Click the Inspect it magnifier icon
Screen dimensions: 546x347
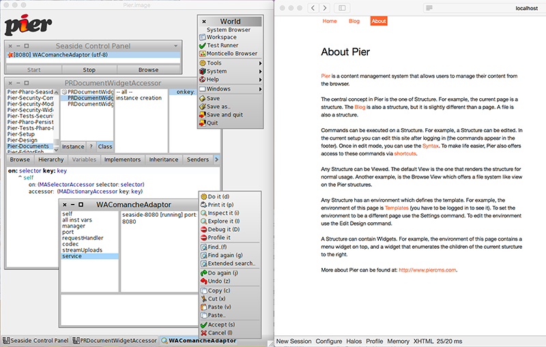pyautogui.click(x=204, y=213)
